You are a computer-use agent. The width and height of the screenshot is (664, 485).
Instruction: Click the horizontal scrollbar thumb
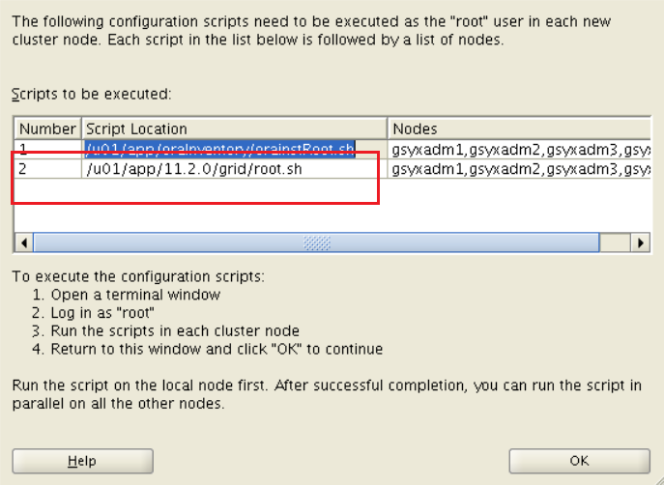316,242
